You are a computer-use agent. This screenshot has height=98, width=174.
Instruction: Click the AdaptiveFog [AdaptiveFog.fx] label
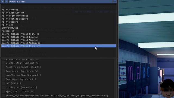(23, 67)
